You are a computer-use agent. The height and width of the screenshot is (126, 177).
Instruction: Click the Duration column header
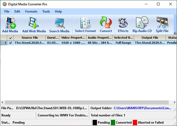tap(53, 38)
